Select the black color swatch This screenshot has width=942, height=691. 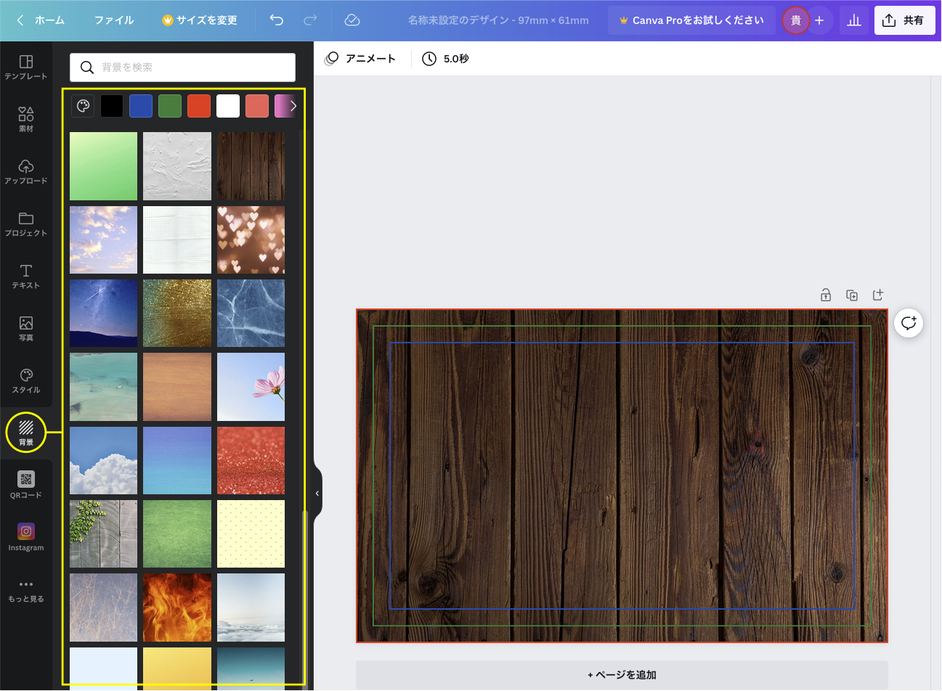tap(112, 106)
